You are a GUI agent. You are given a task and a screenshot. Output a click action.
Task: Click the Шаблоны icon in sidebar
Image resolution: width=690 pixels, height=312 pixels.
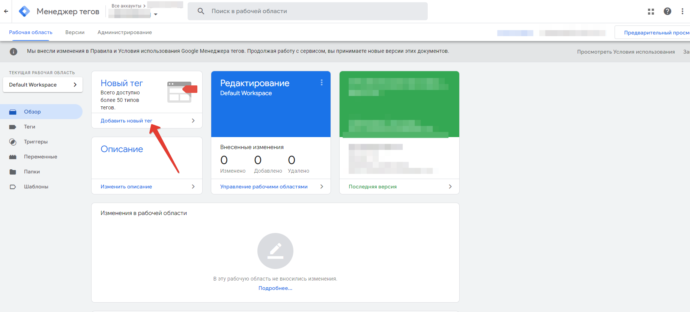13,187
